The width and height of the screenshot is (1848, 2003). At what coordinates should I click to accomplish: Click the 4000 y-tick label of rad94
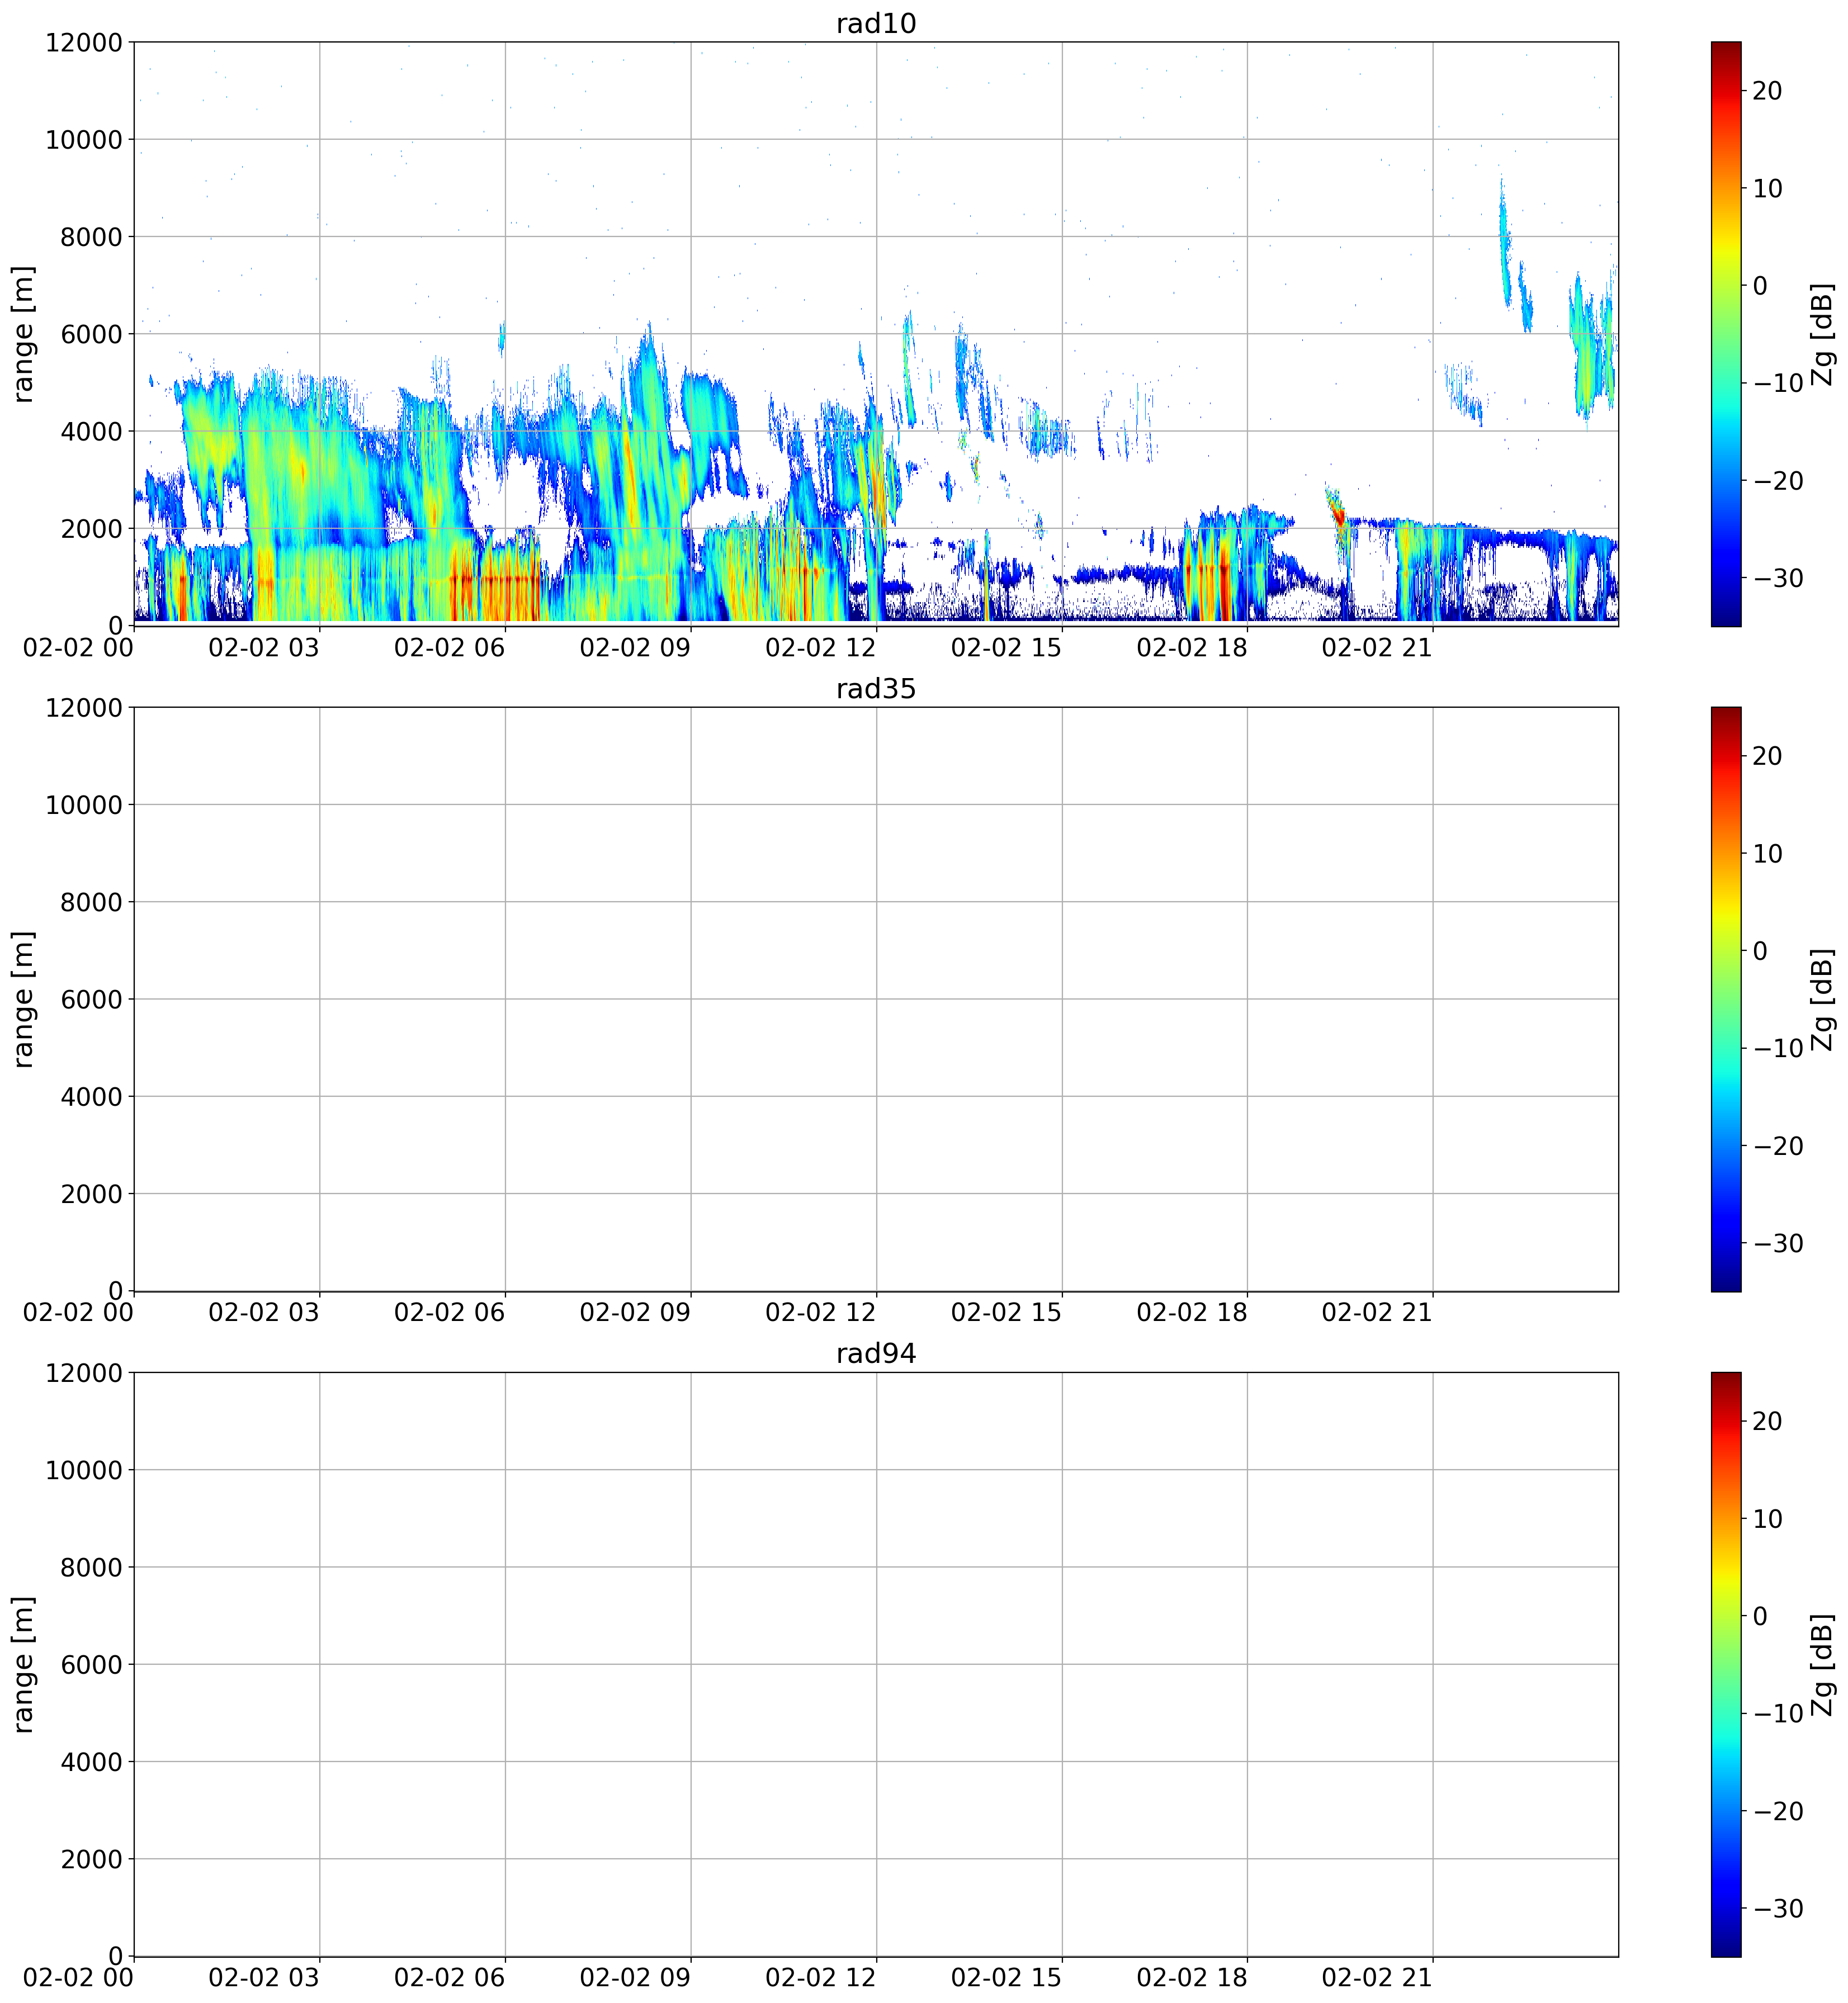click(x=91, y=1762)
